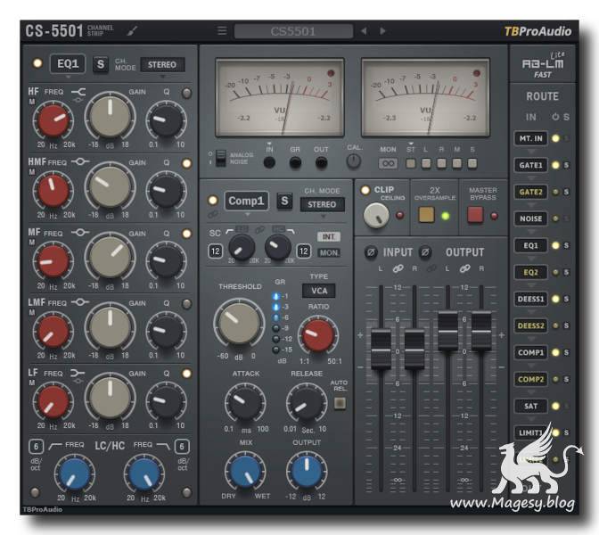The image size is (599, 535).
Task: Toggle output fader link chain icon
Action: [464, 268]
